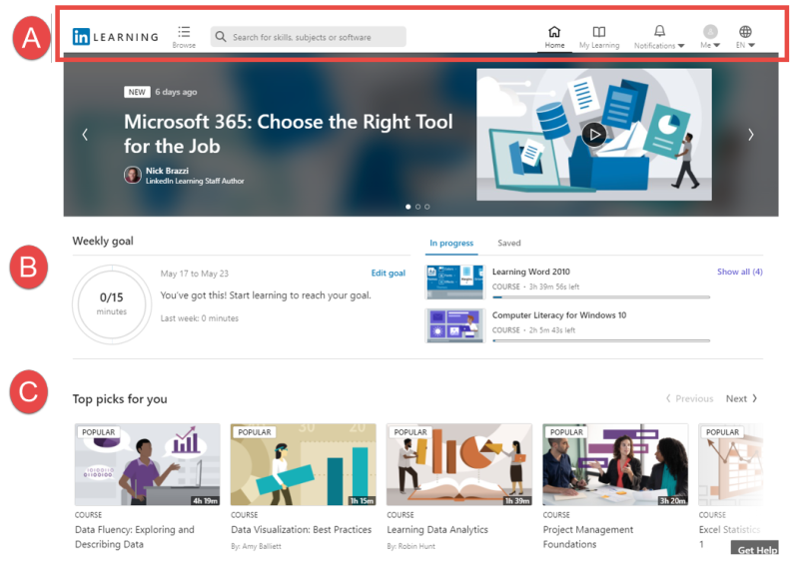Screen dimensions: 799x577
Task: Click the Edit goal link
Action: click(x=388, y=274)
